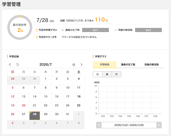Reset calendar to current month

18,65
